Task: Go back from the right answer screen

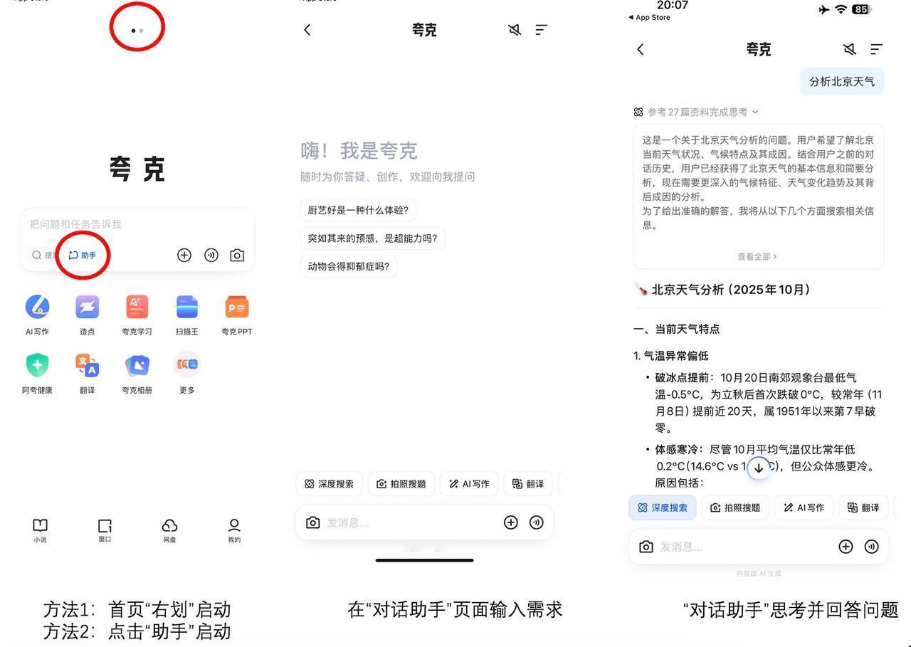Action: (x=641, y=49)
